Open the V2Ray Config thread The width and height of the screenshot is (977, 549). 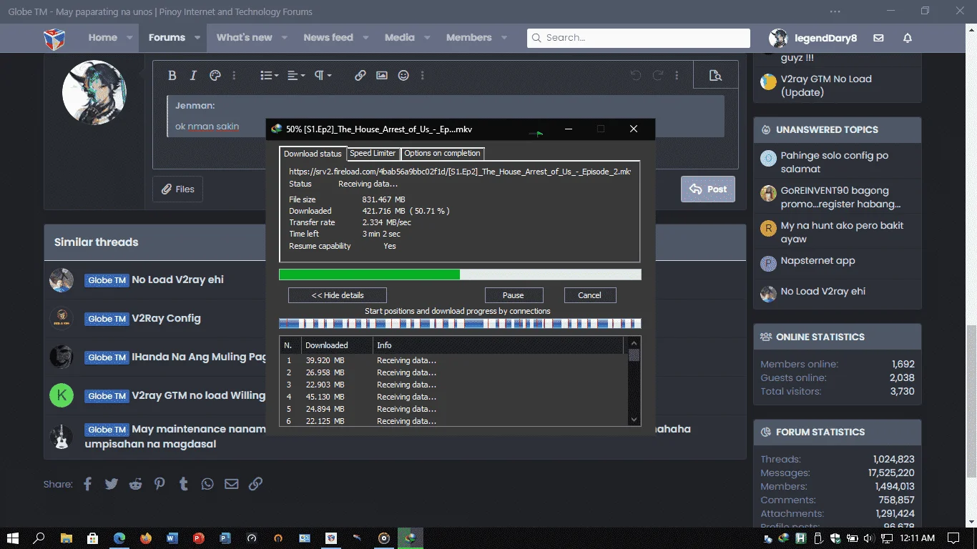166,318
